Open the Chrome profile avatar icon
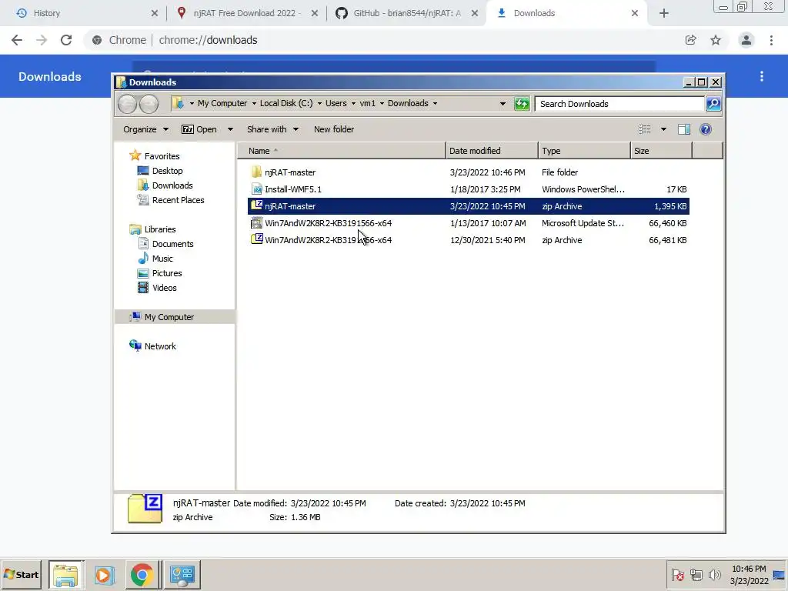 746,40
